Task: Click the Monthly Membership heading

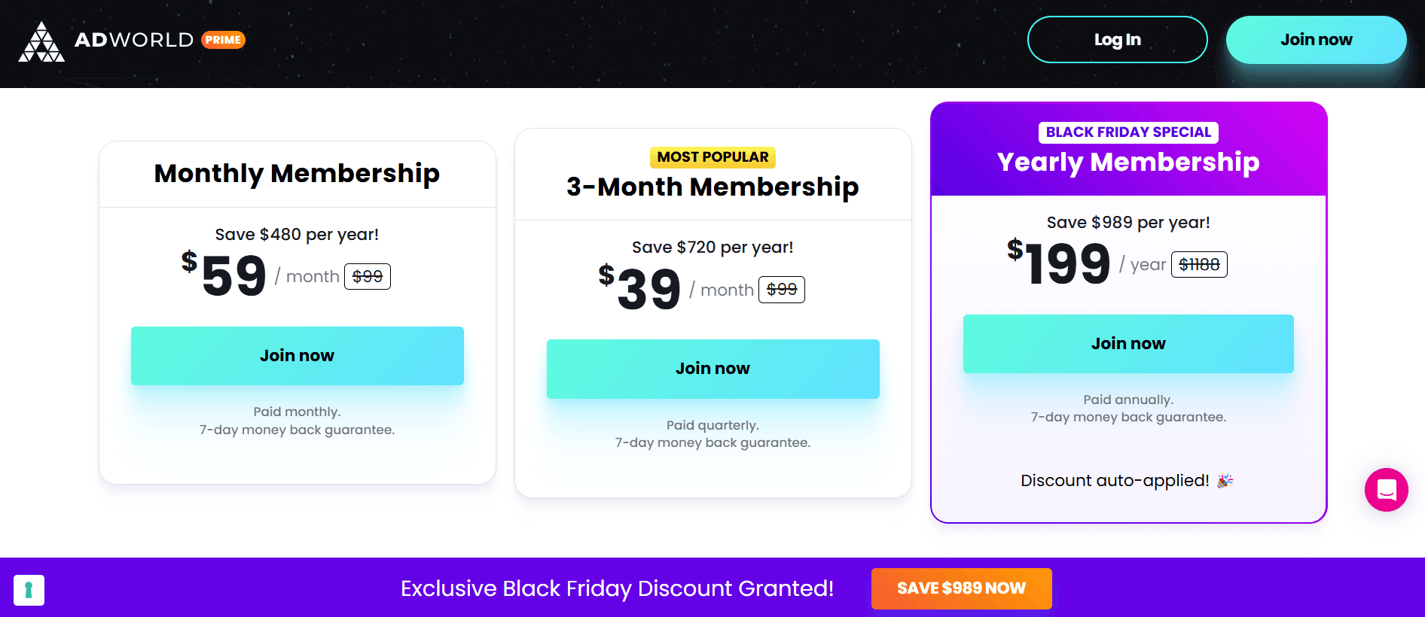Action: click(297, 174)
